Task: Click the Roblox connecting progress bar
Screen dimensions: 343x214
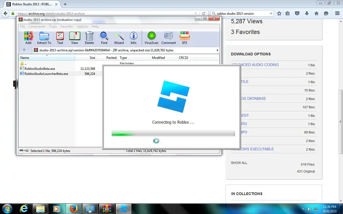Action: 173,133
